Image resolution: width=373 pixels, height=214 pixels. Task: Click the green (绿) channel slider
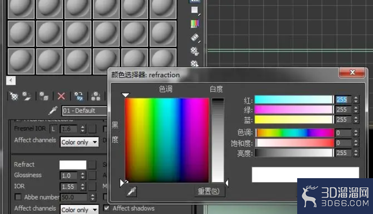294,110
